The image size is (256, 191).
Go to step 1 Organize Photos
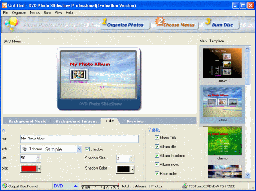125,25
